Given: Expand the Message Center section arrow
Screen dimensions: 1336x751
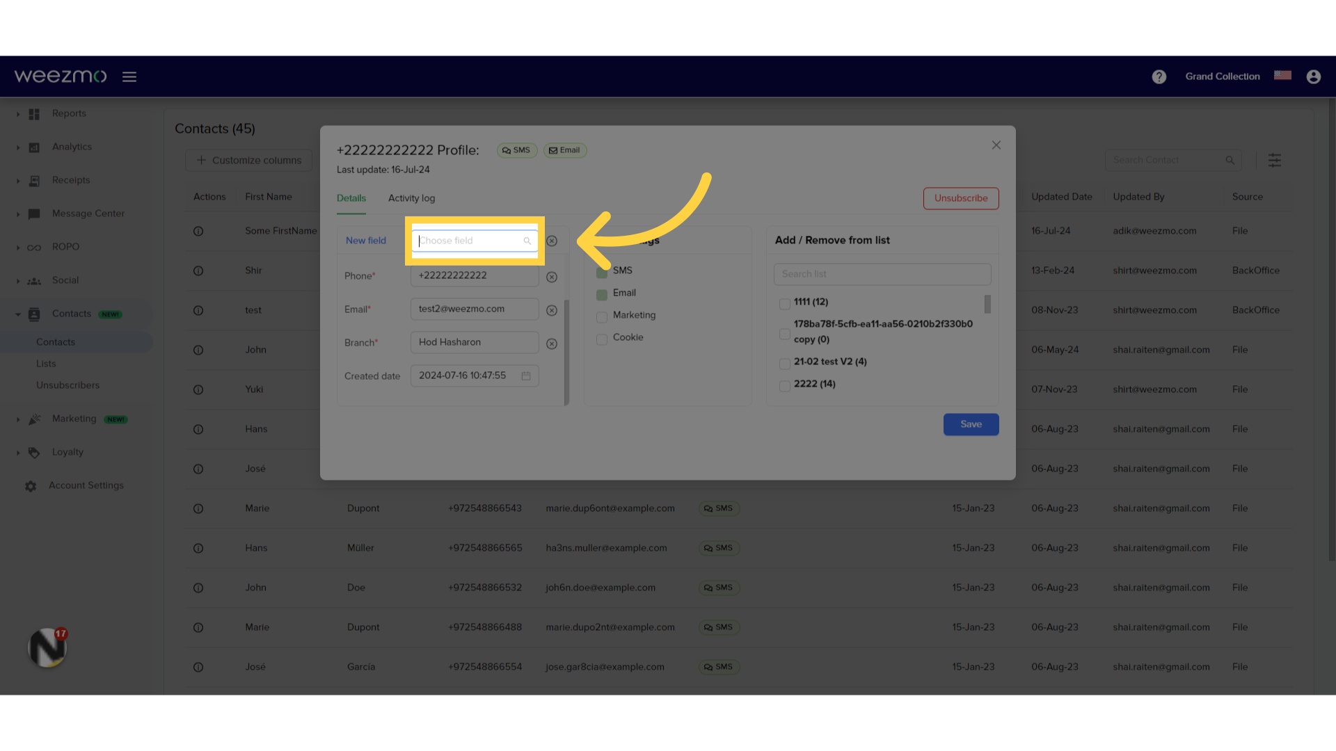Looking at the screenshot, I should coord(18,214).
